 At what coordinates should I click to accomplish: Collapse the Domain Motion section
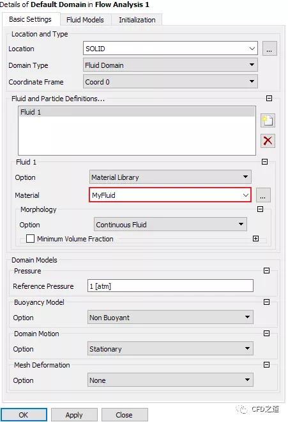tap(266, 334)
